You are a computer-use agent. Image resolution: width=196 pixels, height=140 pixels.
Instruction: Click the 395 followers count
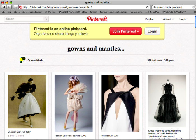(x=155, y=61)
